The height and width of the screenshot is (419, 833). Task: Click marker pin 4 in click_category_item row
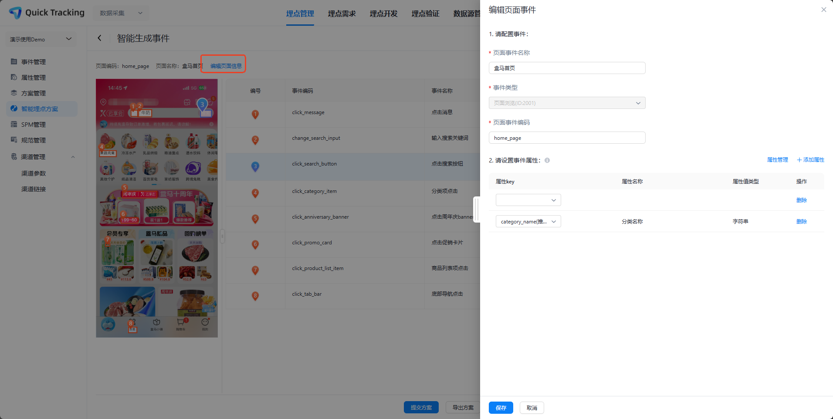point(255,193)
